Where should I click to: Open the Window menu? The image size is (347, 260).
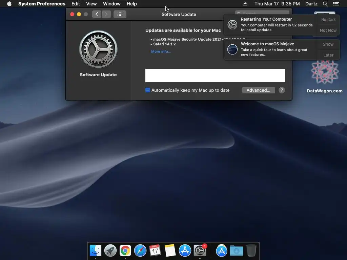click(x=112, y=4)
